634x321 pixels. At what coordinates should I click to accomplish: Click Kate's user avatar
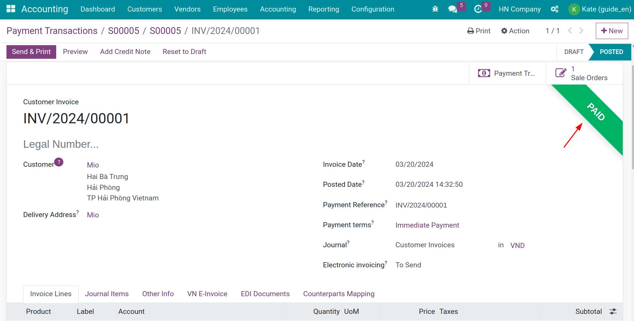coord(574,9)
